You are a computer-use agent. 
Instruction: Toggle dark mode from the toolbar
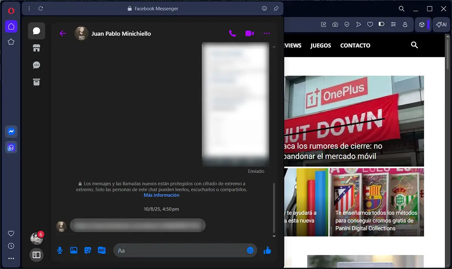381,24
